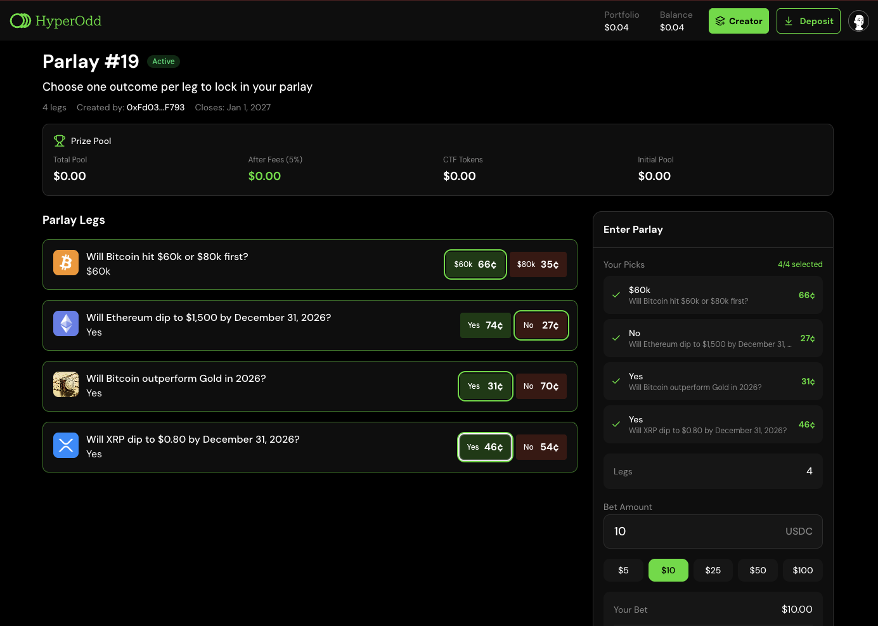The image size is (878, 626).
Task: Choose No 70¢ for Bitcoin outperform Gold
Action: coord(541,386)
